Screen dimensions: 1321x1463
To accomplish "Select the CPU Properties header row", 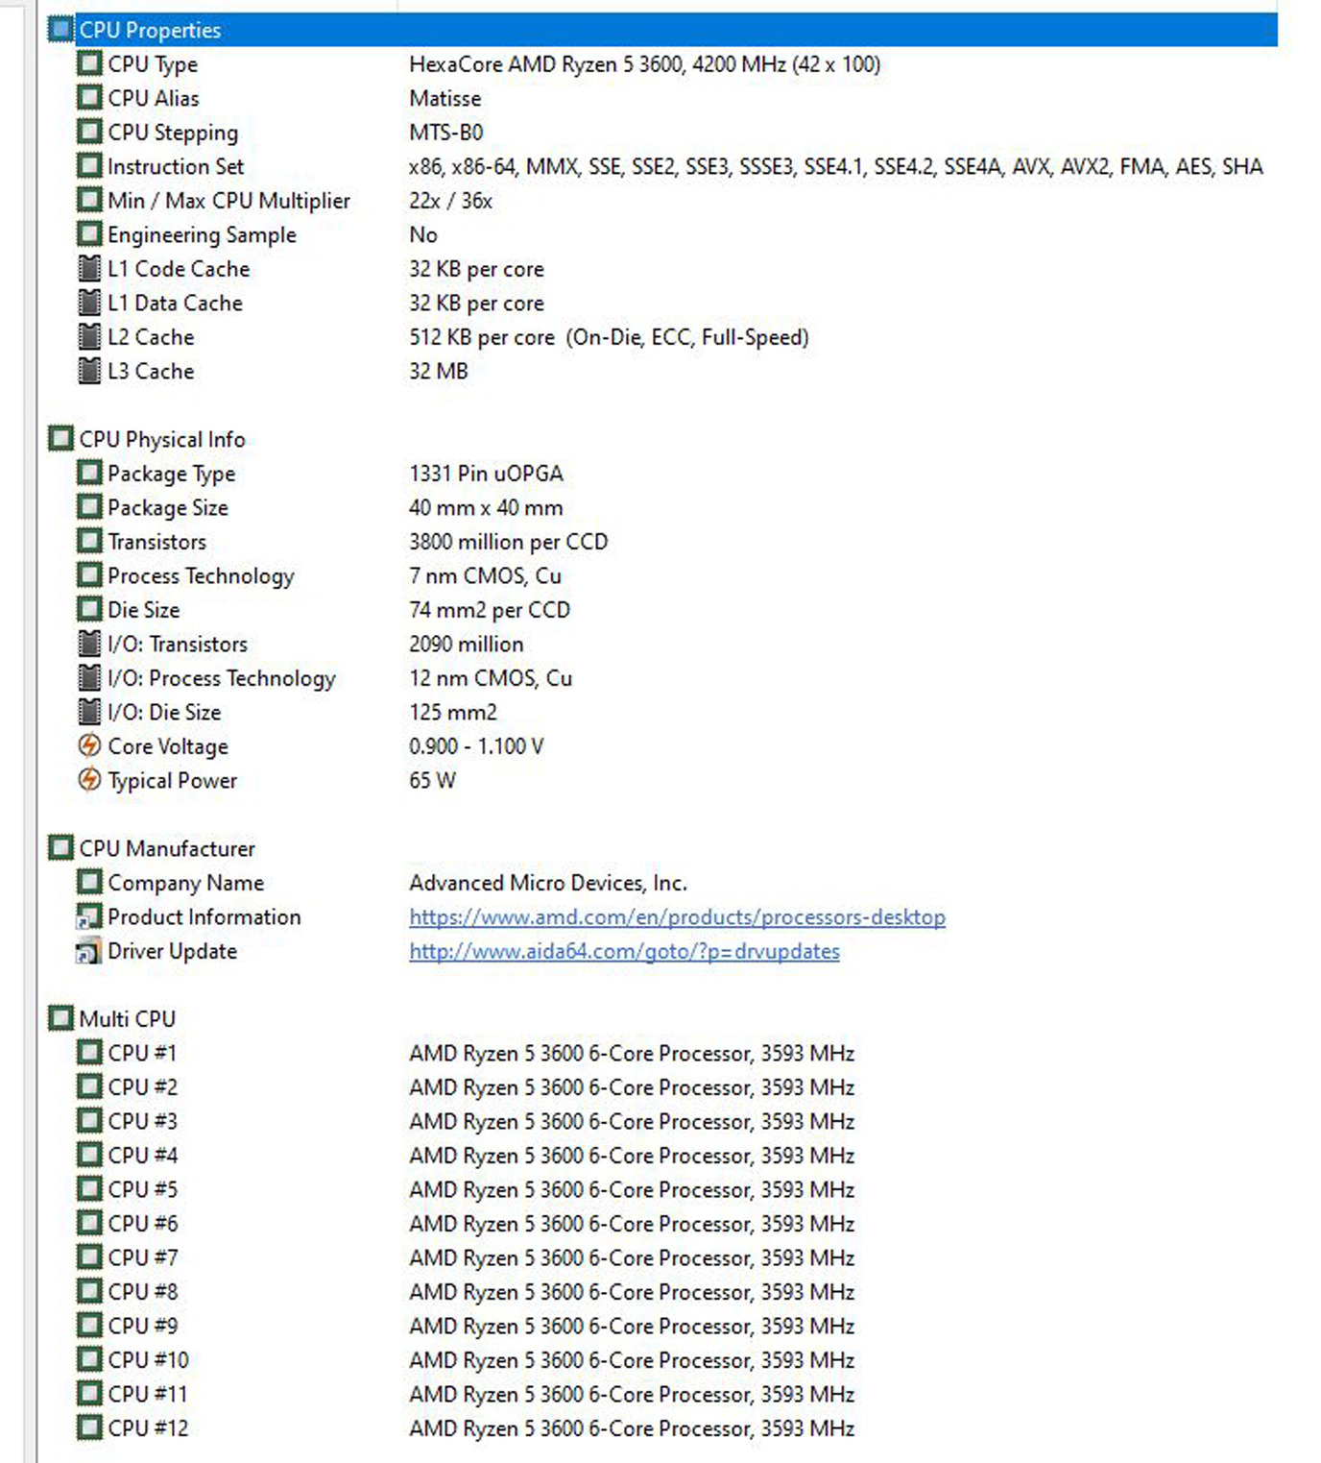I will coord(662,30).
